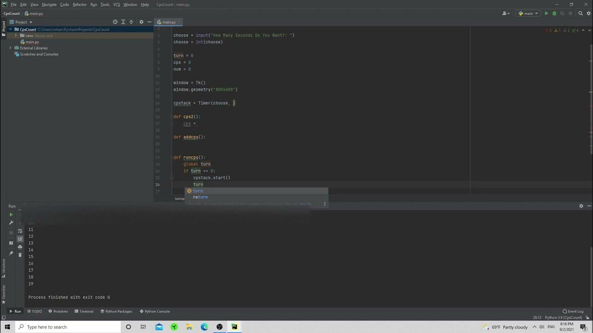This screenshot has width=593, height=333.
Task: Choose 'return' completion suggestion
Action: click(257, 197)
